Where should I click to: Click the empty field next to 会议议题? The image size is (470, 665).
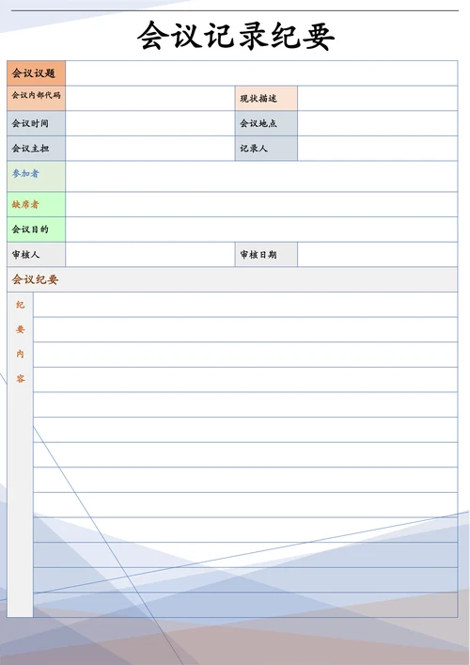click(261, 73)
